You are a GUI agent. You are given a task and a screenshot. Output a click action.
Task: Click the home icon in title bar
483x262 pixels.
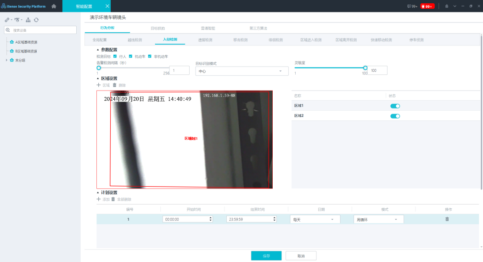(54, 6)
